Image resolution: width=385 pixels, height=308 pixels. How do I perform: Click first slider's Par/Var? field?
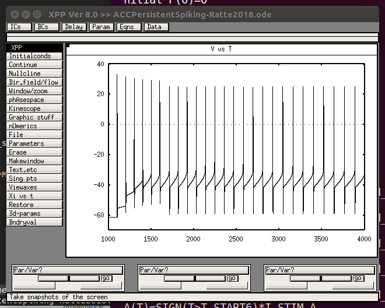tap(68, 270)
